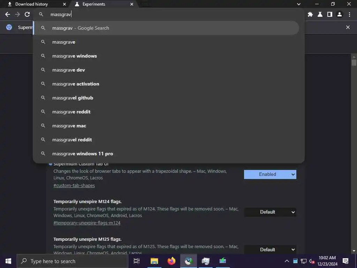The height and width of the screenshot is (268, 357).
Task: Open the Default dropdown for M124 flags
Action: pyautogui.click(x=270, y=212)
